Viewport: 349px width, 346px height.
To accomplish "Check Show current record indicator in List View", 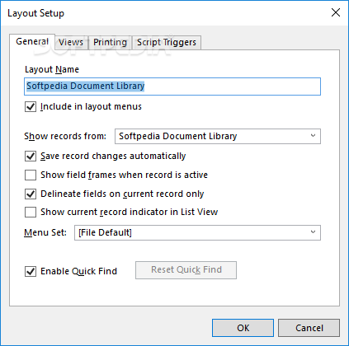I will point(31,212).
